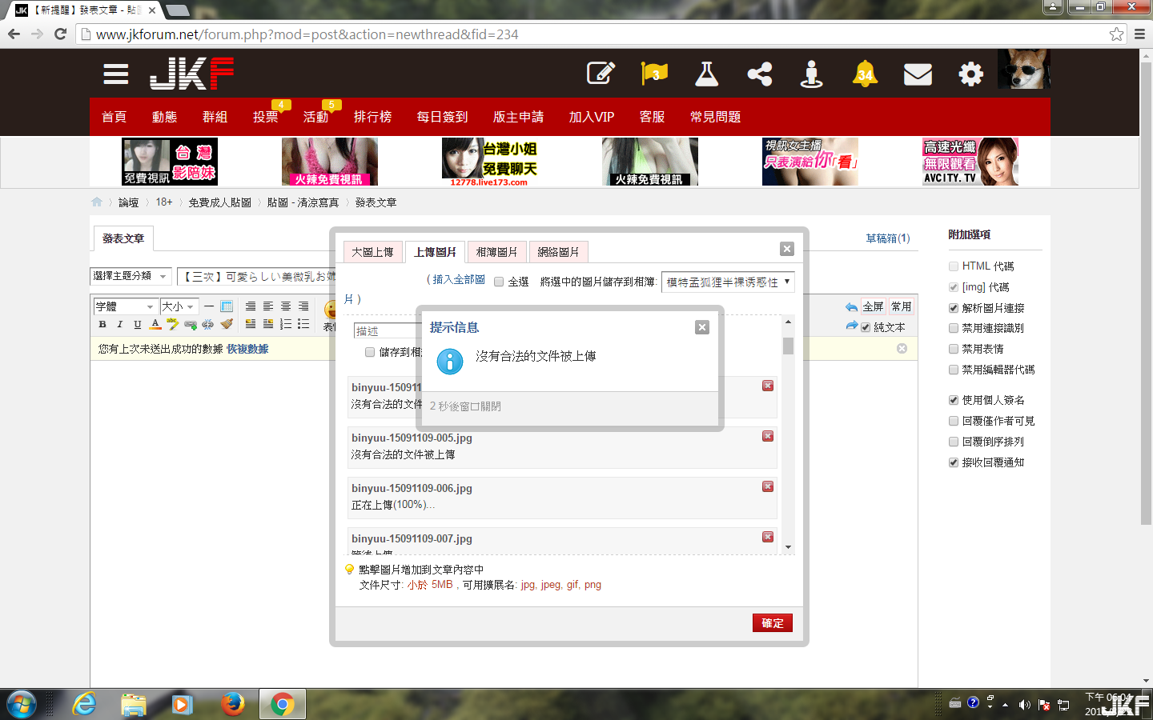Switch to the 網絡圖片 tab
1153x720 pixels.
(558, 252)
